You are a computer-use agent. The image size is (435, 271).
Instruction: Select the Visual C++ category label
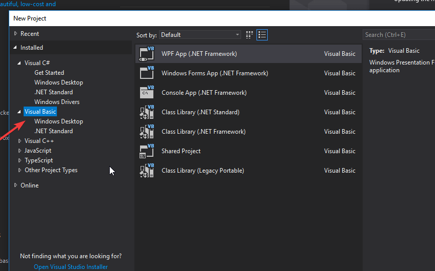tap(39, 141)
